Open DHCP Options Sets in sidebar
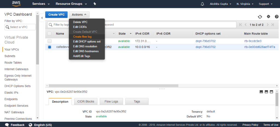 coord(17,86)
